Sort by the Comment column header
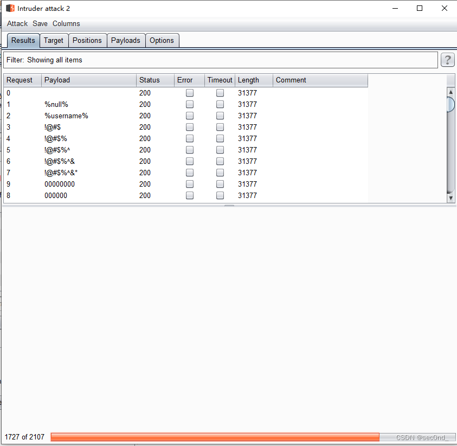Screen dimensions: 457x446 click(320, 80)
